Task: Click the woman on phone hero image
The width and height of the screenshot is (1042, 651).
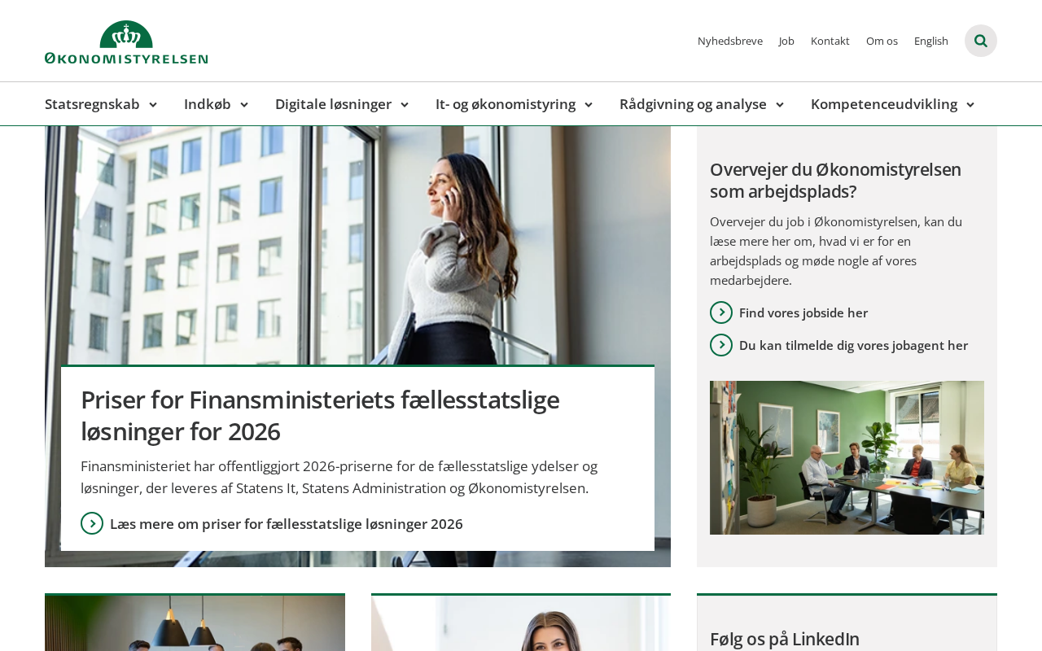Action: 357,244
